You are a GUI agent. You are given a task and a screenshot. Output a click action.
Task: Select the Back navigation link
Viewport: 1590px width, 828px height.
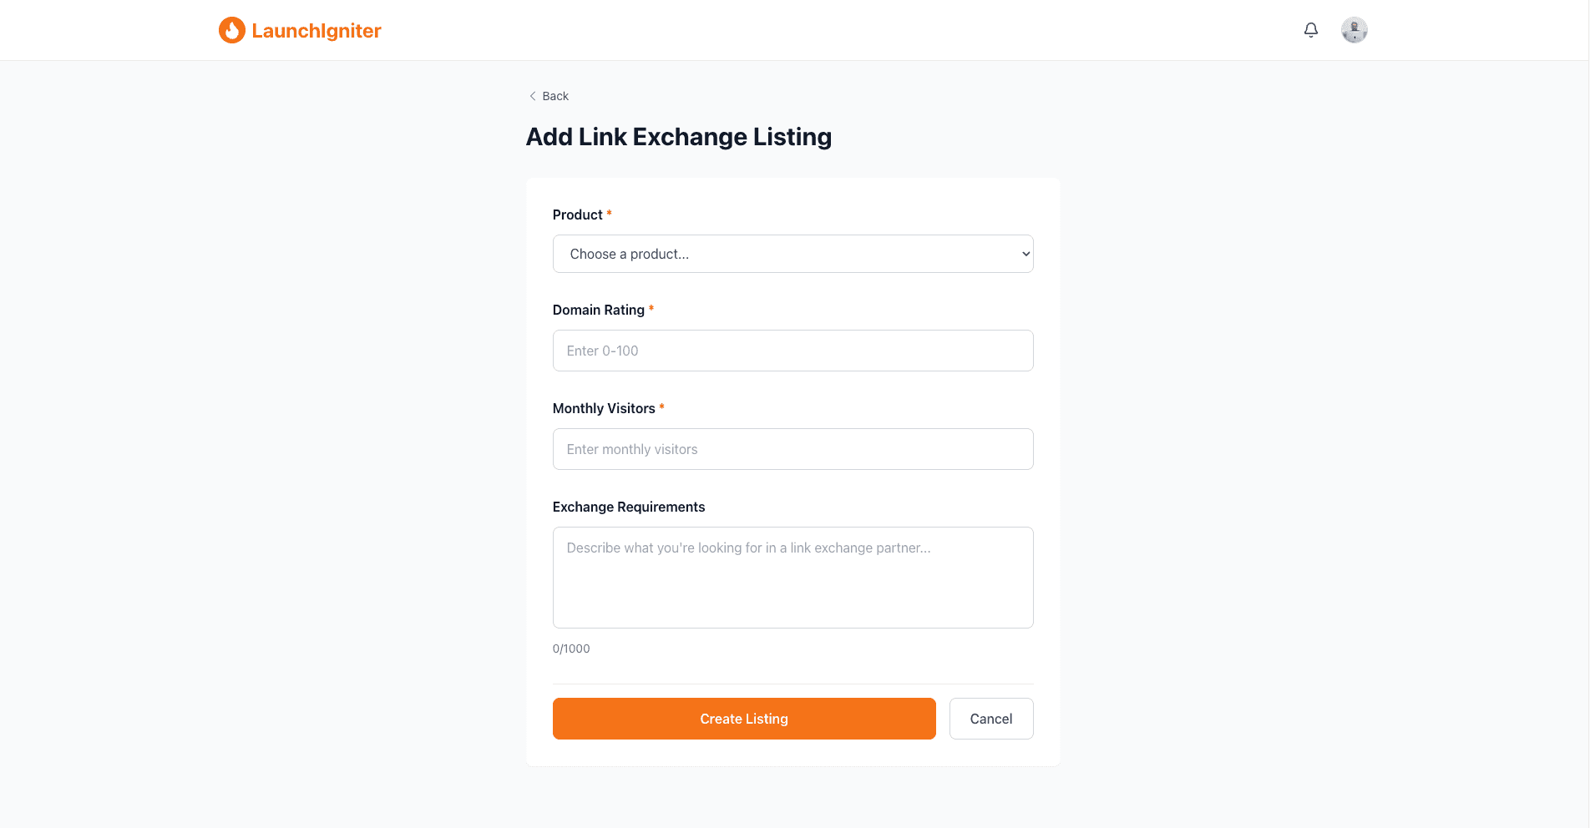554,96
